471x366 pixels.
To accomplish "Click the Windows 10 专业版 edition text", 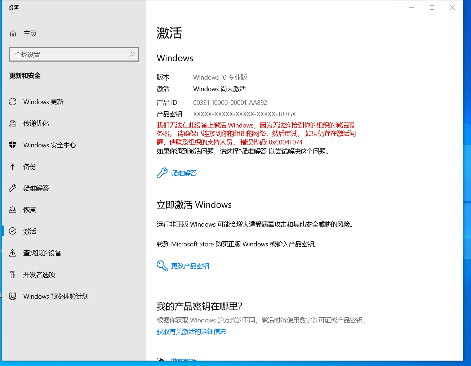I will 220,77.
